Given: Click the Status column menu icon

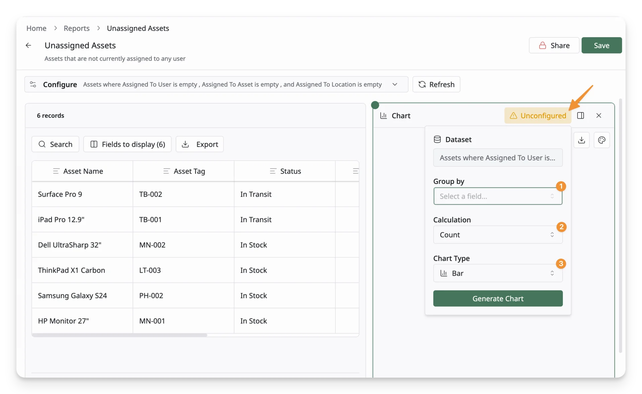Looking at the screenshot, I should tap(273, 171).
